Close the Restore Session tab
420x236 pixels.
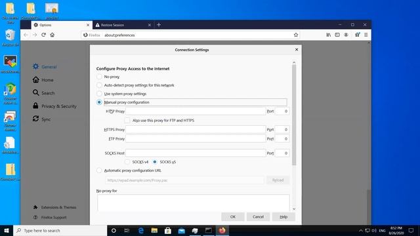[150, 25]
